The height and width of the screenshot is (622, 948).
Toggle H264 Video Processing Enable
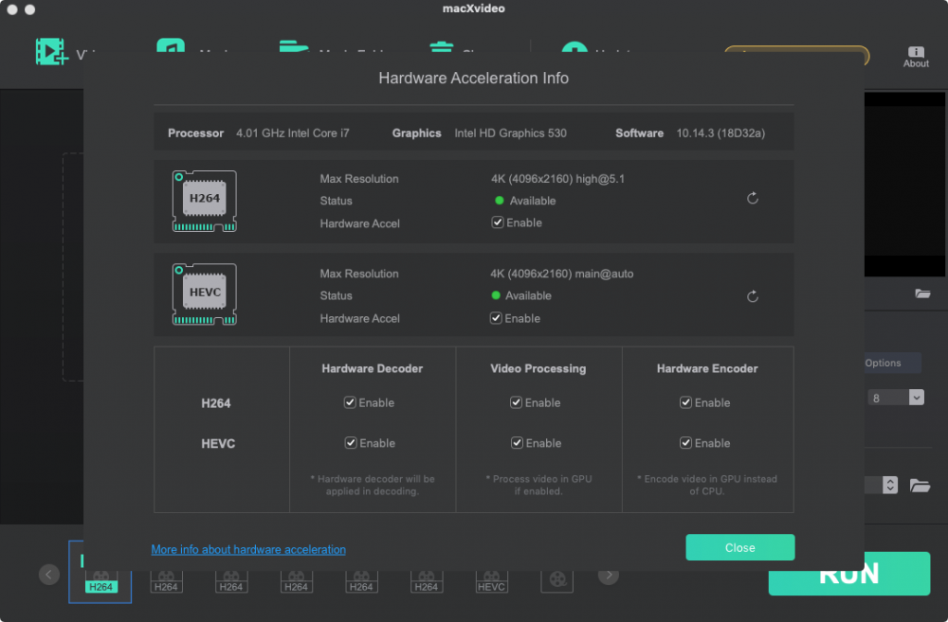pos(516,402)
